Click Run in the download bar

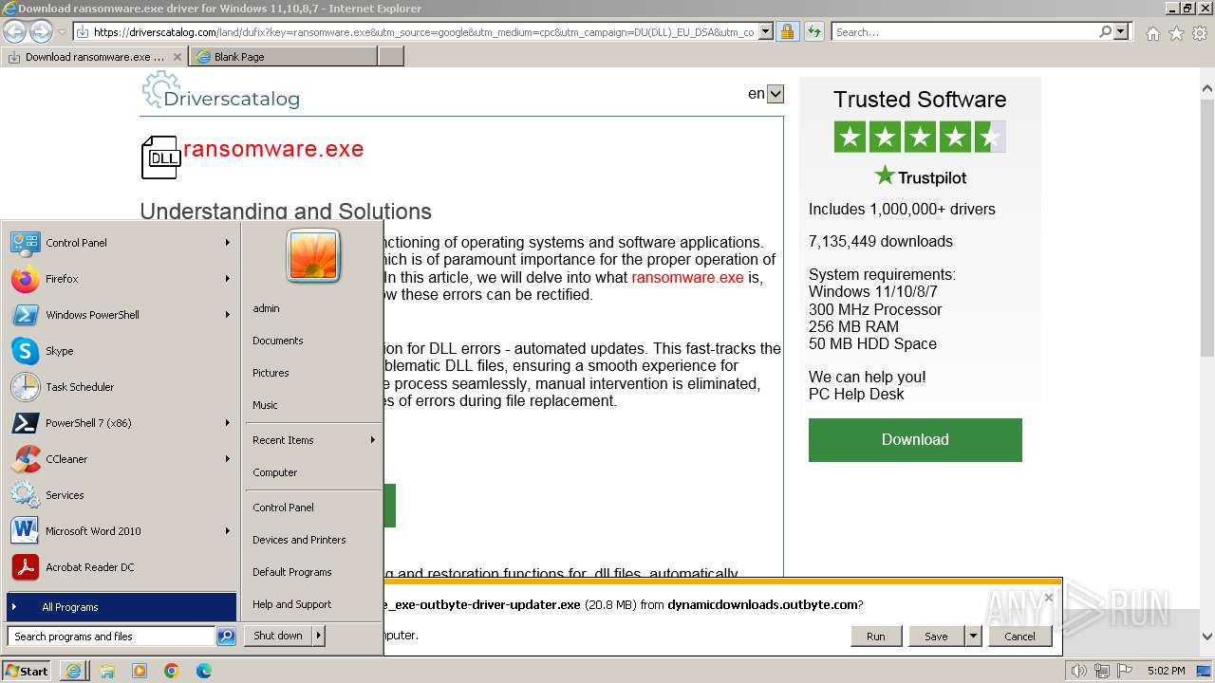[x=875, y=637]
